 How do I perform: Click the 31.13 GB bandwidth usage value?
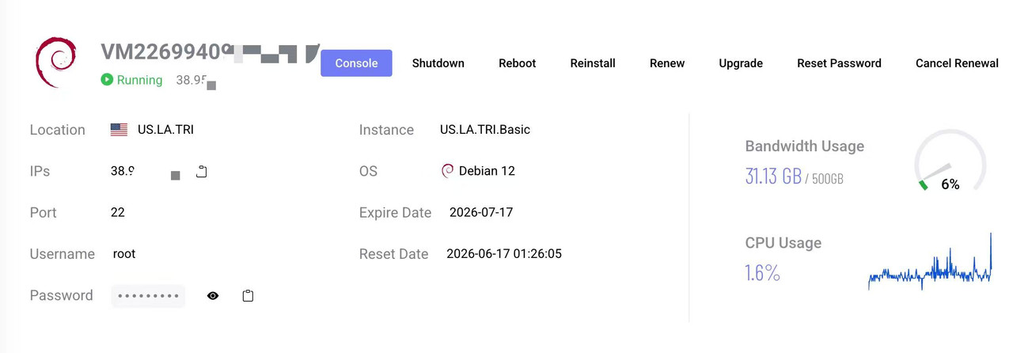pyautogui.click(x=773, y=176)
